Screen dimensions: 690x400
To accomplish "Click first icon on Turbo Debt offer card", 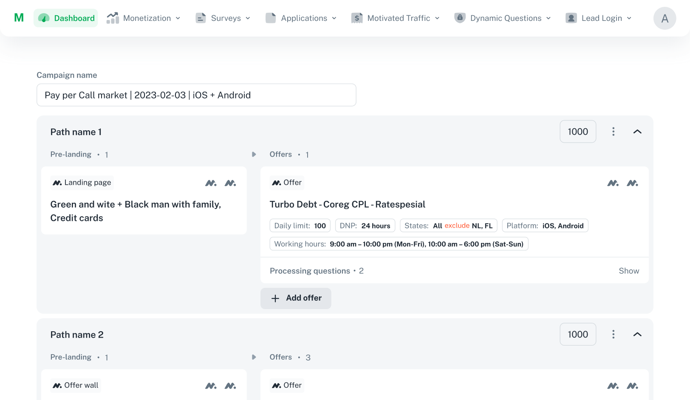I will 613,183.
